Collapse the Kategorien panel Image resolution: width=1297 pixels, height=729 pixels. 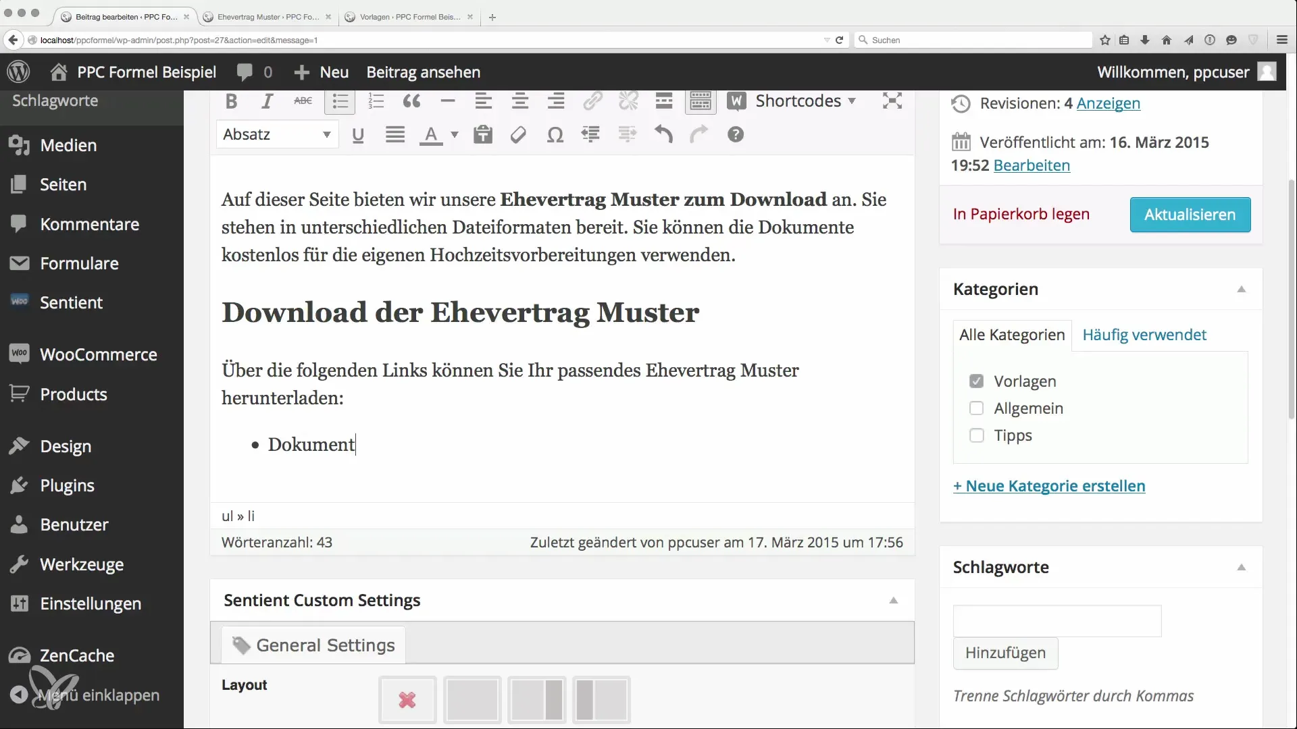coord(1241,289)
